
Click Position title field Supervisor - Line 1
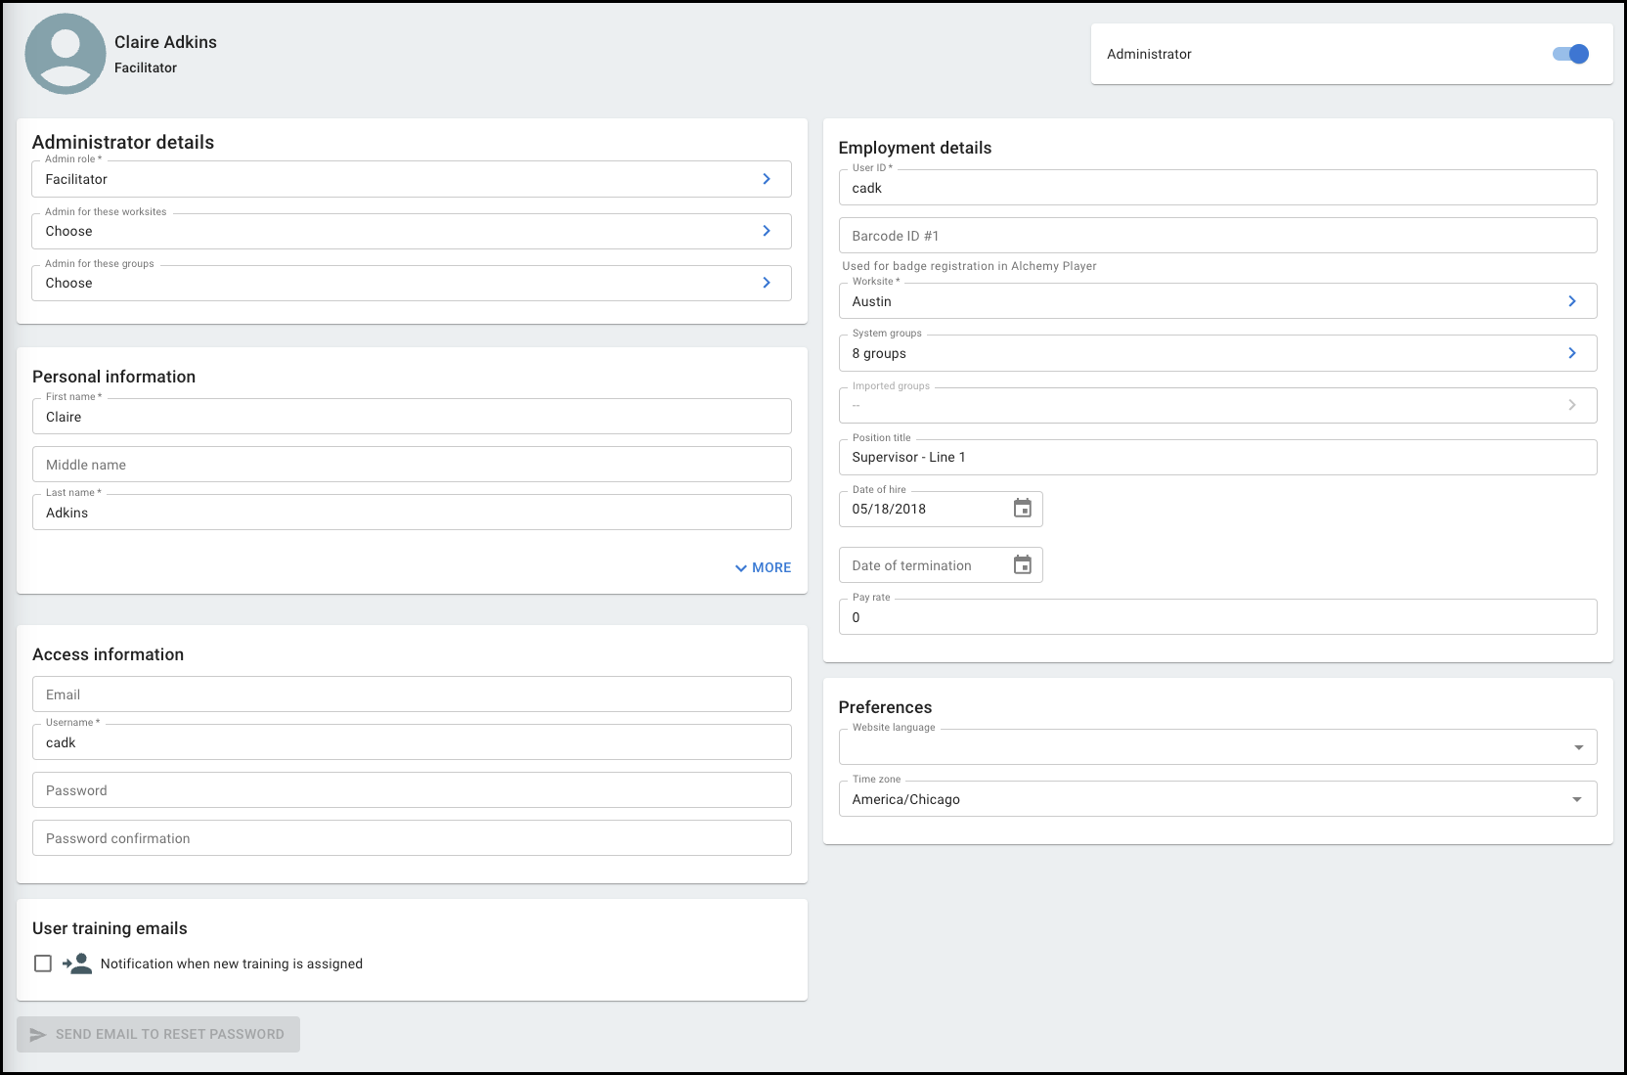(1217, 458)
